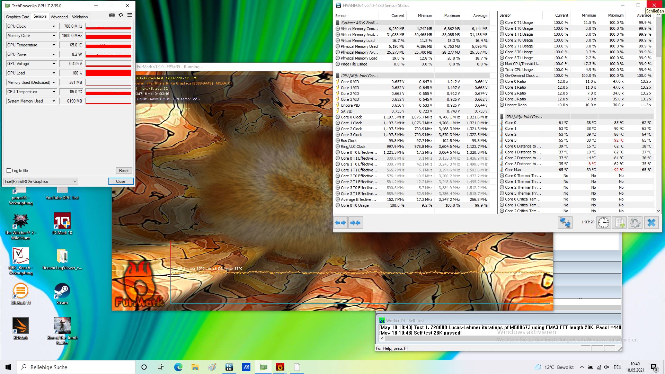
Task: Click the Maximum column header in HWiNFO left pane
Action: pyautogui.click(x=448, y=16)
